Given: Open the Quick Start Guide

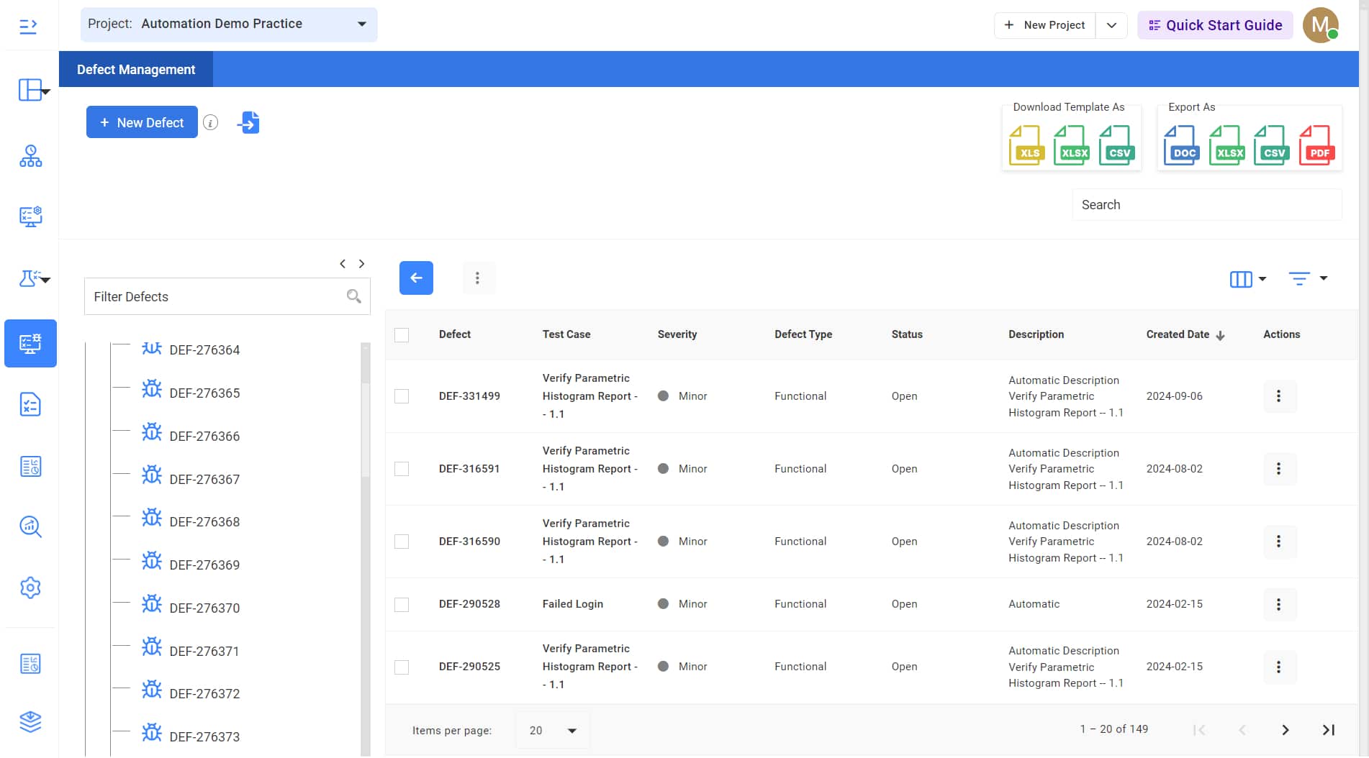Looking at the screenshot, I should point(1214,25).
